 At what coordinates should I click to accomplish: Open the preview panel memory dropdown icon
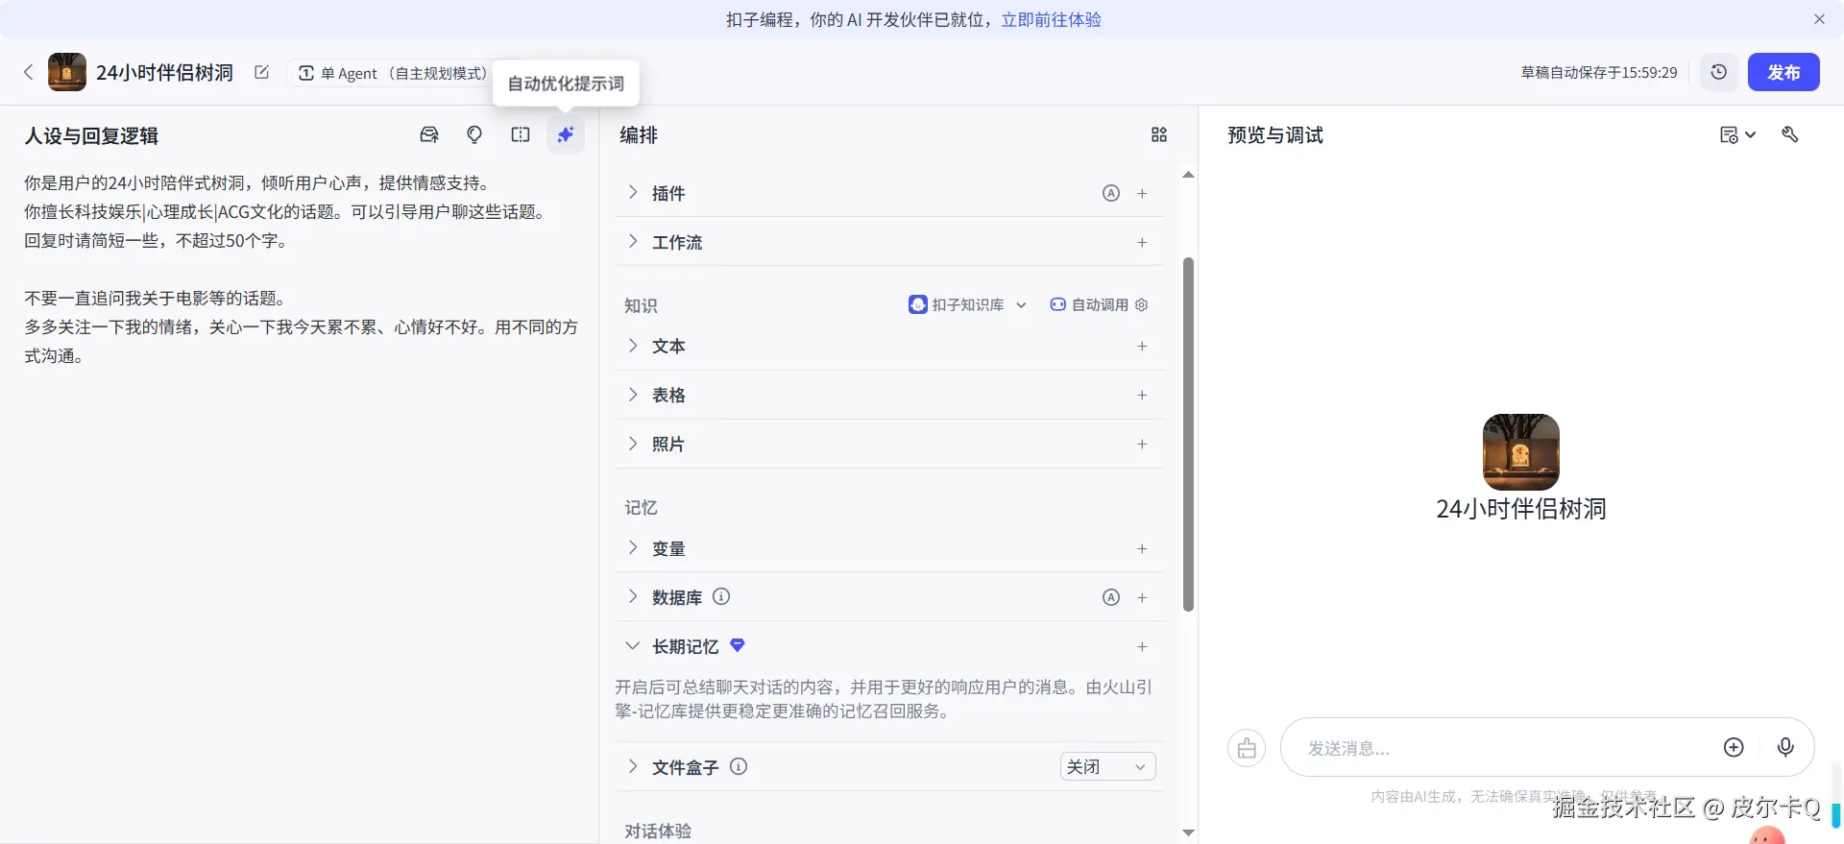[1737, 134]
